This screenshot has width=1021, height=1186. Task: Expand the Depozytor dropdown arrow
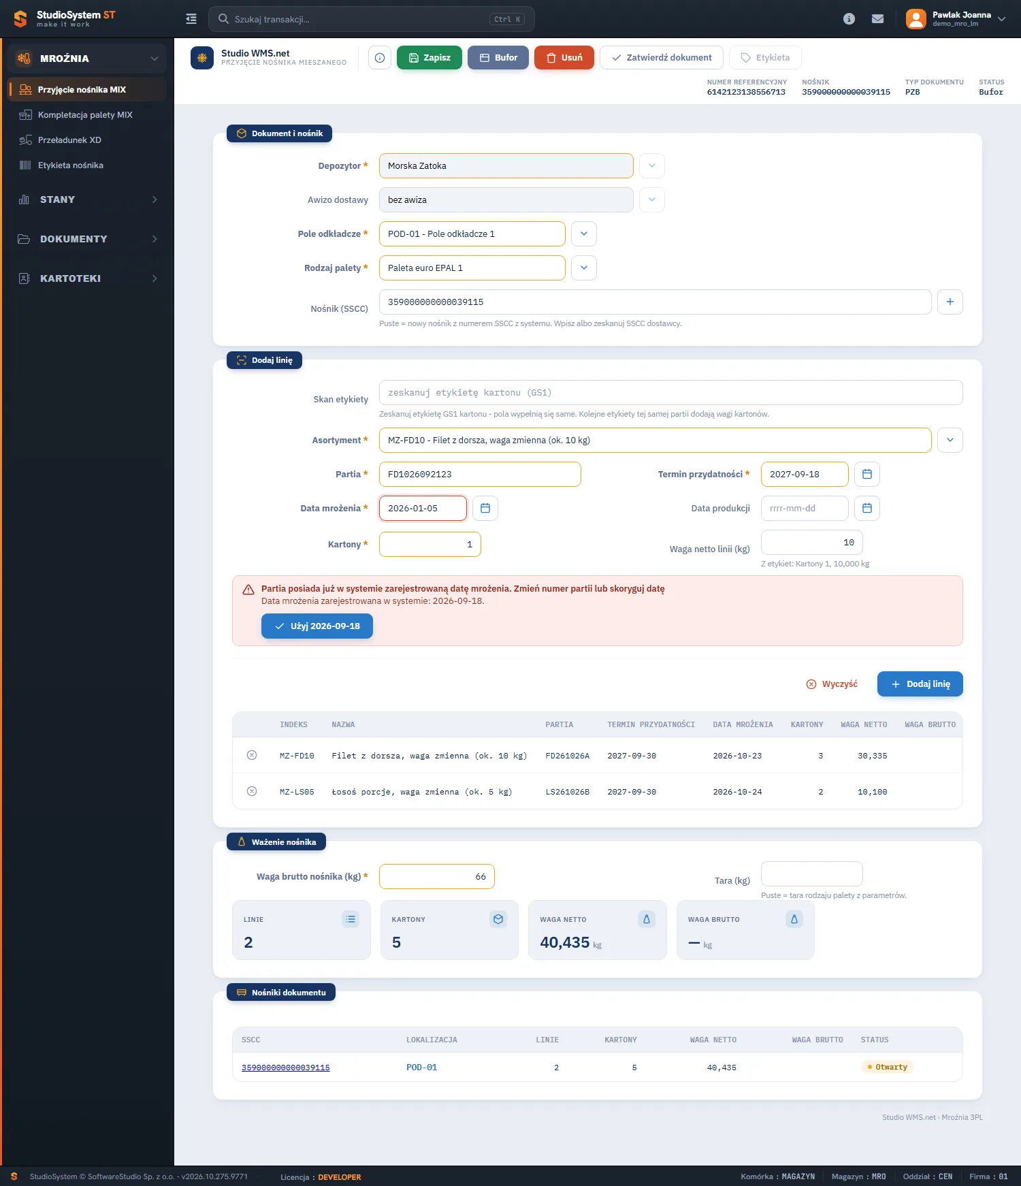point(652,166)
